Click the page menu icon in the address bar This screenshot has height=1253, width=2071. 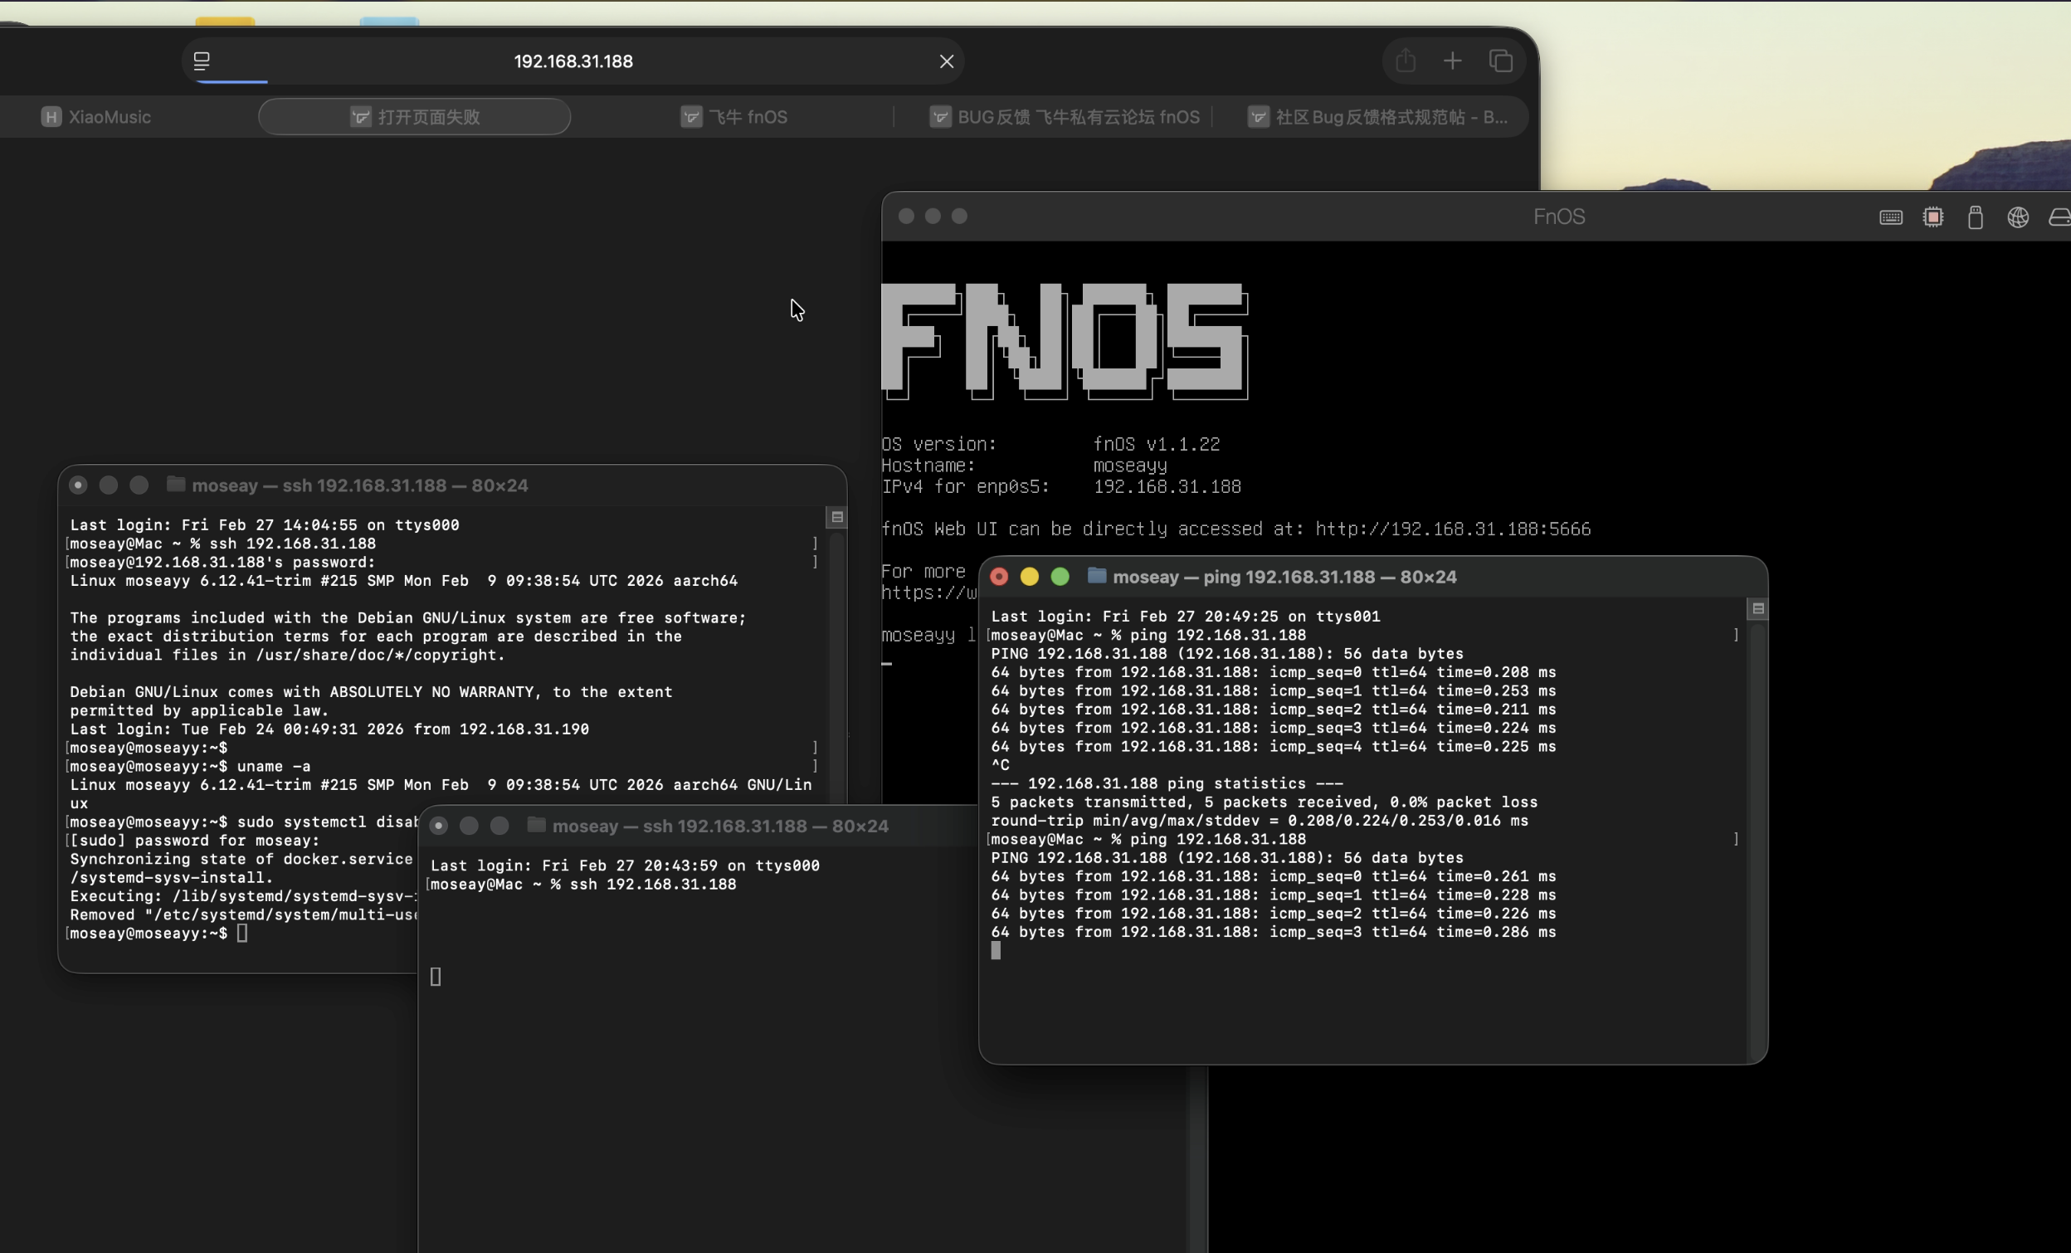[x=202, y=61]
